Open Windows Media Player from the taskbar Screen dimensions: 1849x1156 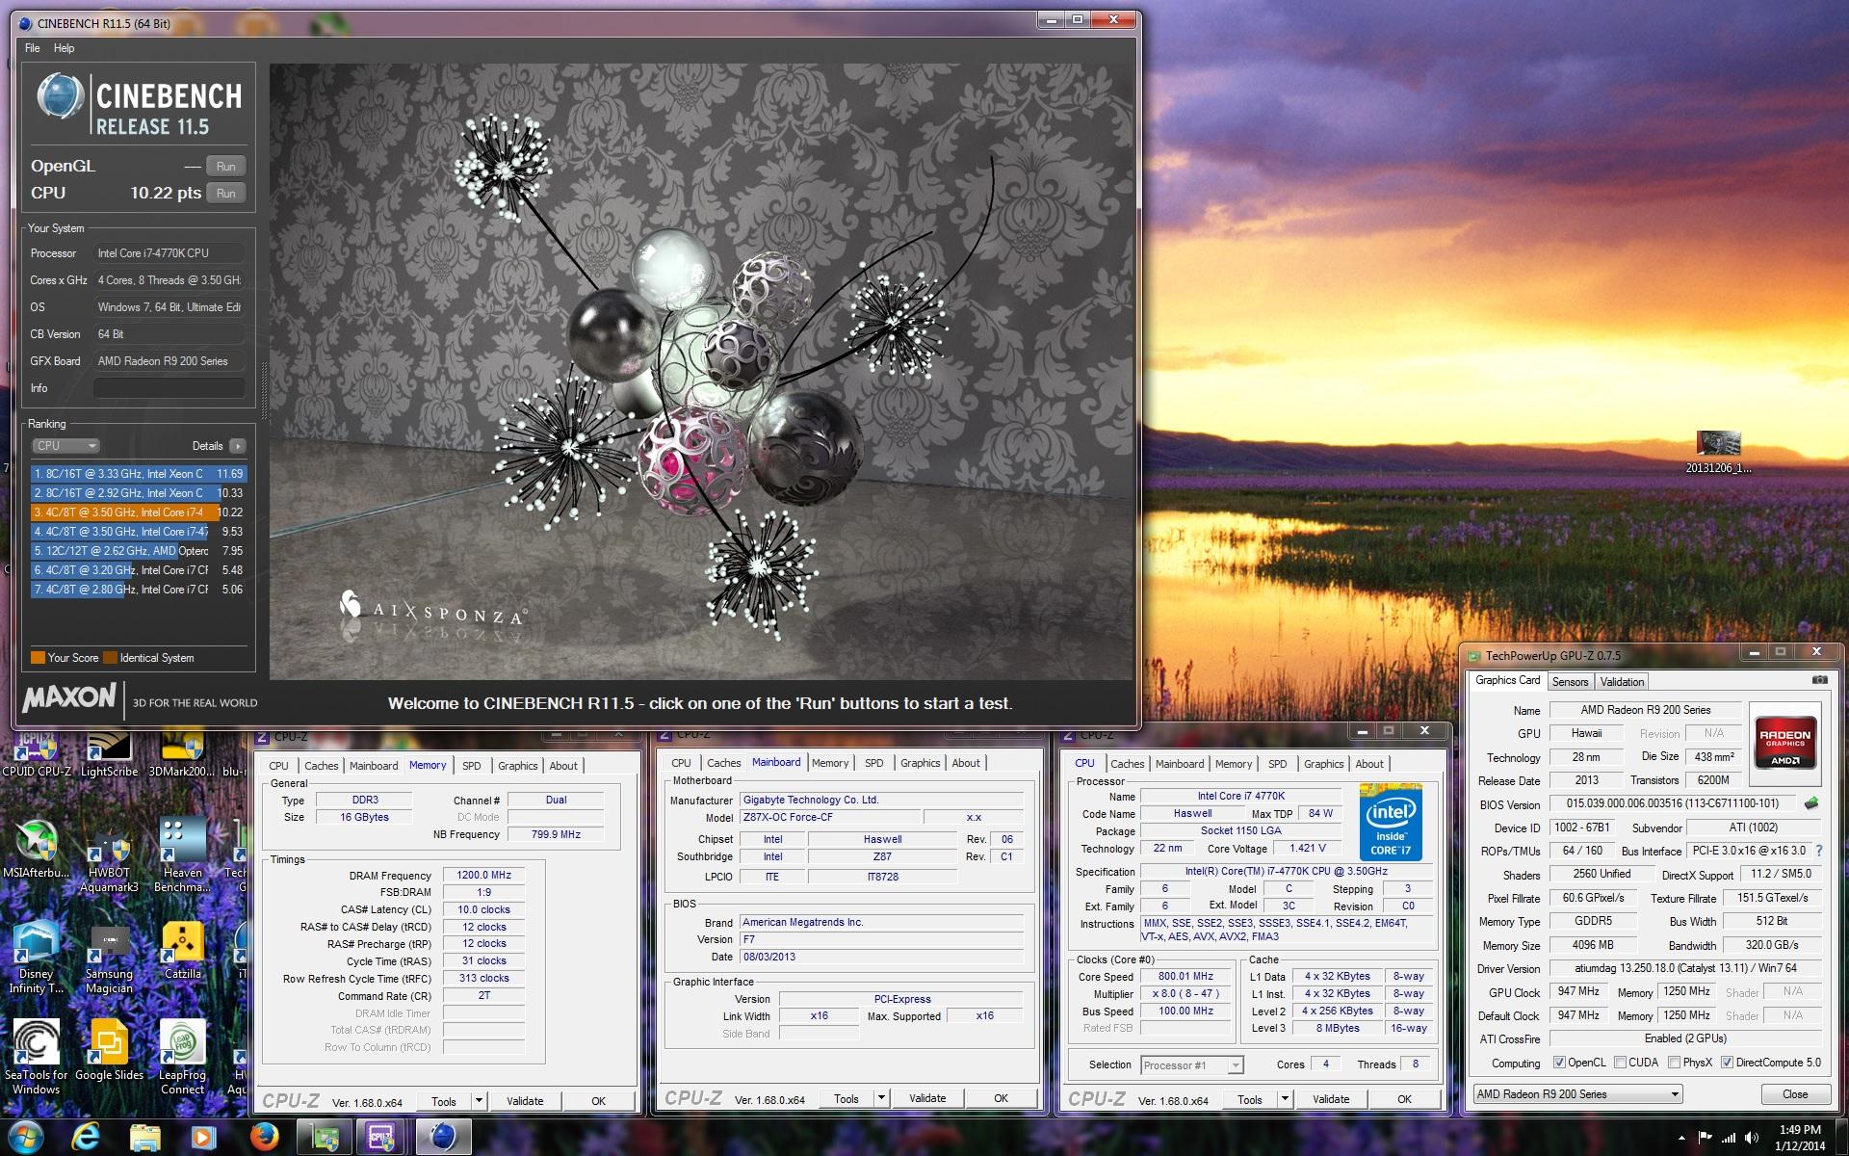point(203,1137)
